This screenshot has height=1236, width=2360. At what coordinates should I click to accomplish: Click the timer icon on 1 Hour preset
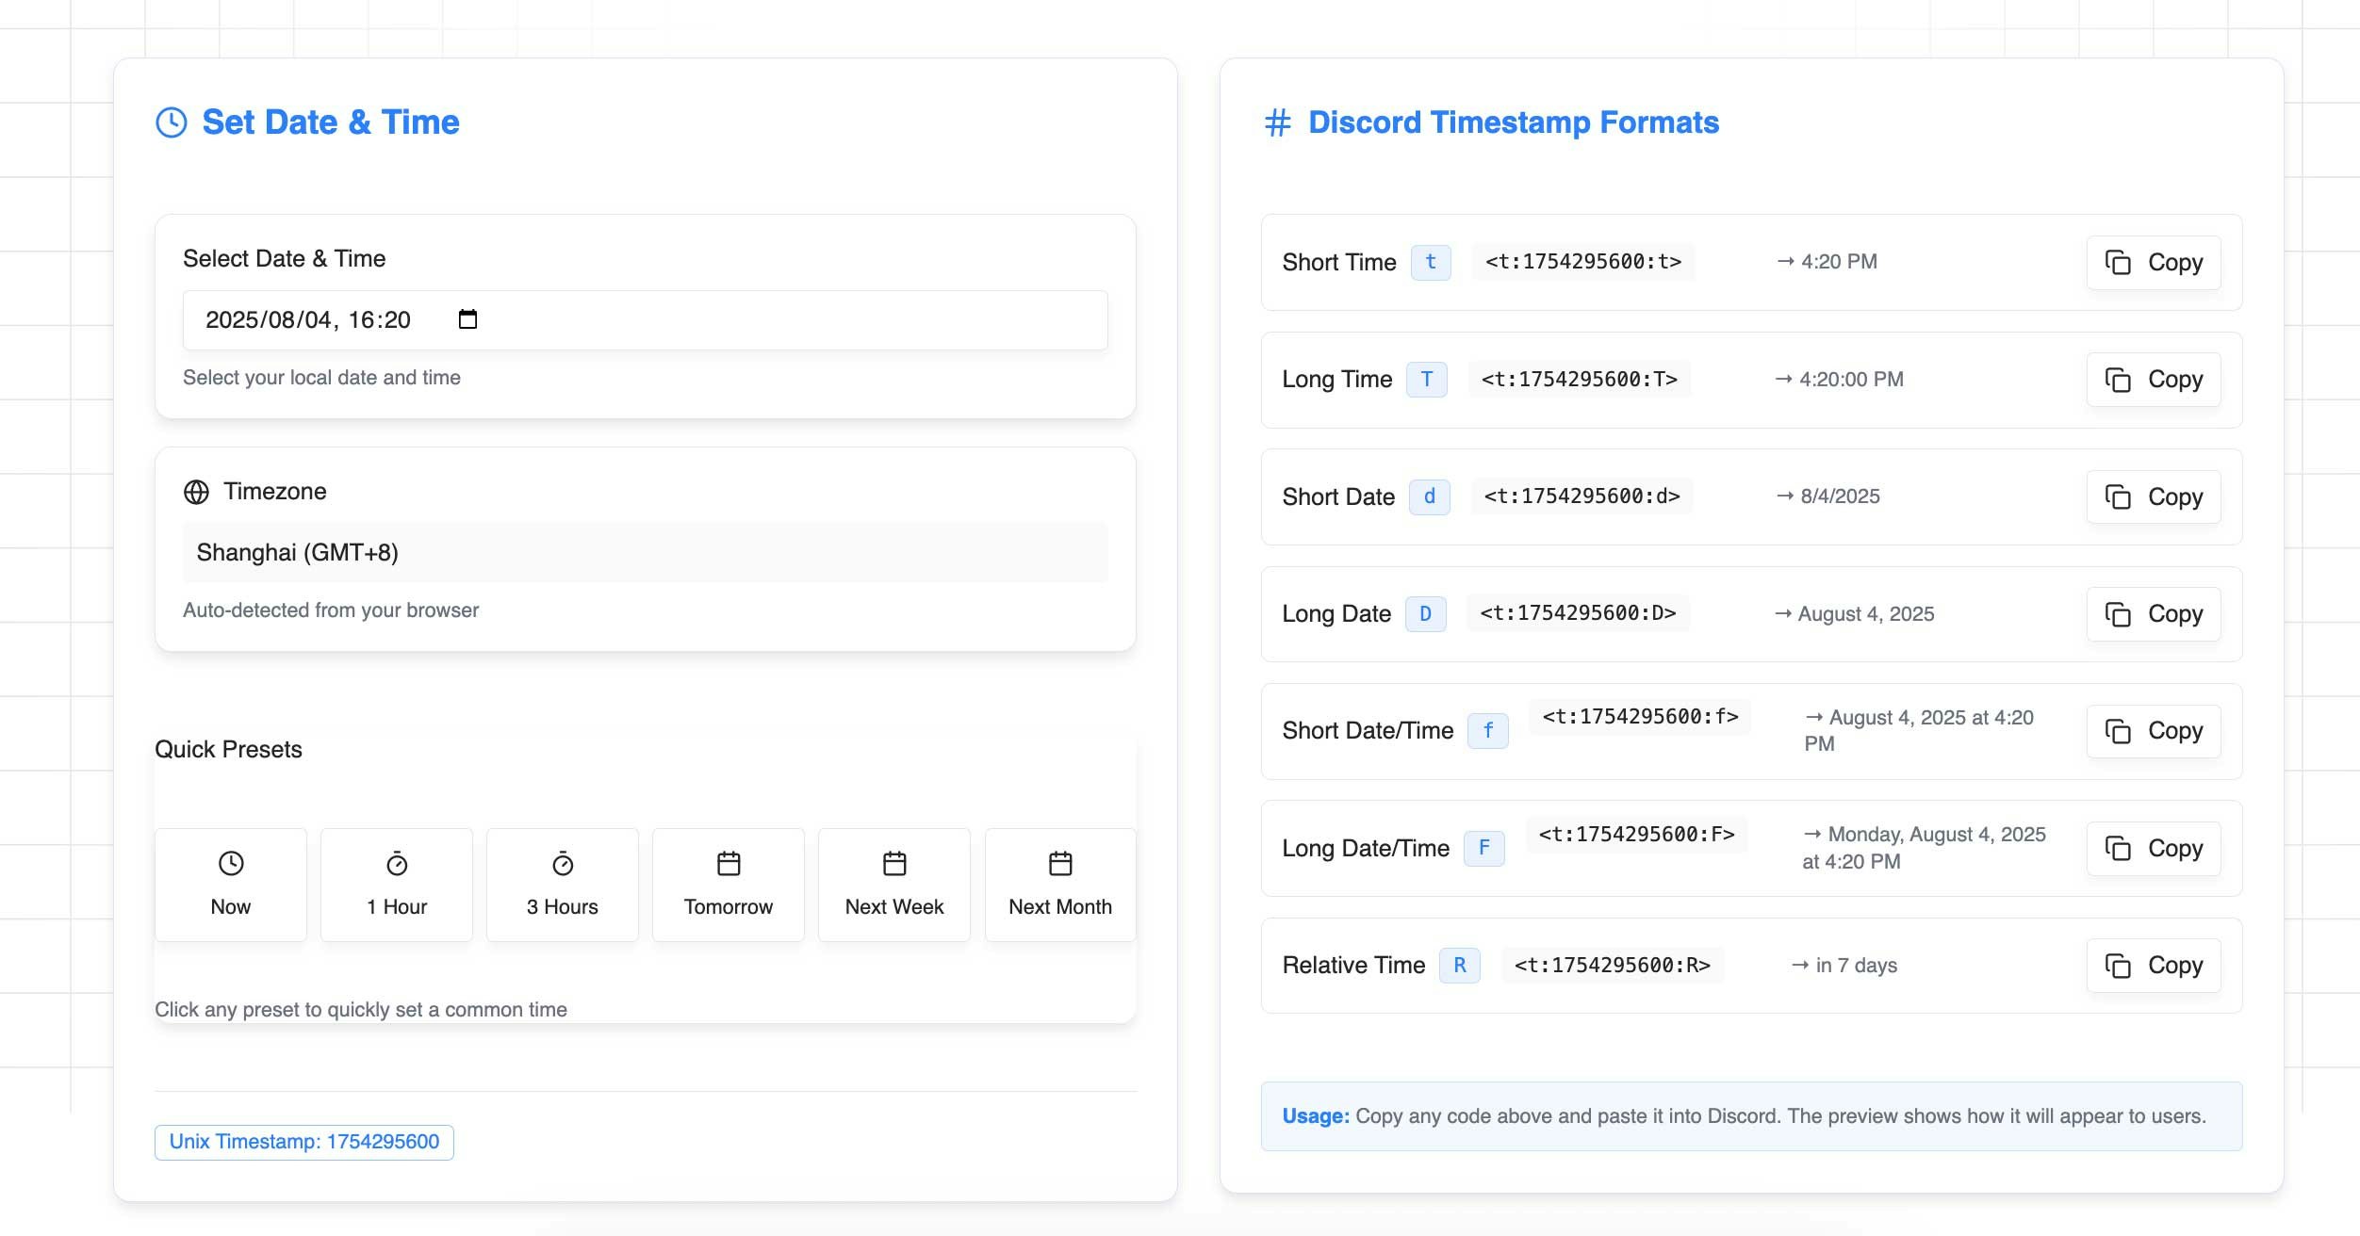pos(397,863)
